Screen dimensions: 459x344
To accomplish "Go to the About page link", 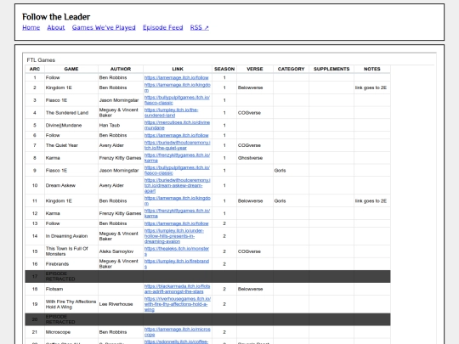I will click(x=56, y=27).
